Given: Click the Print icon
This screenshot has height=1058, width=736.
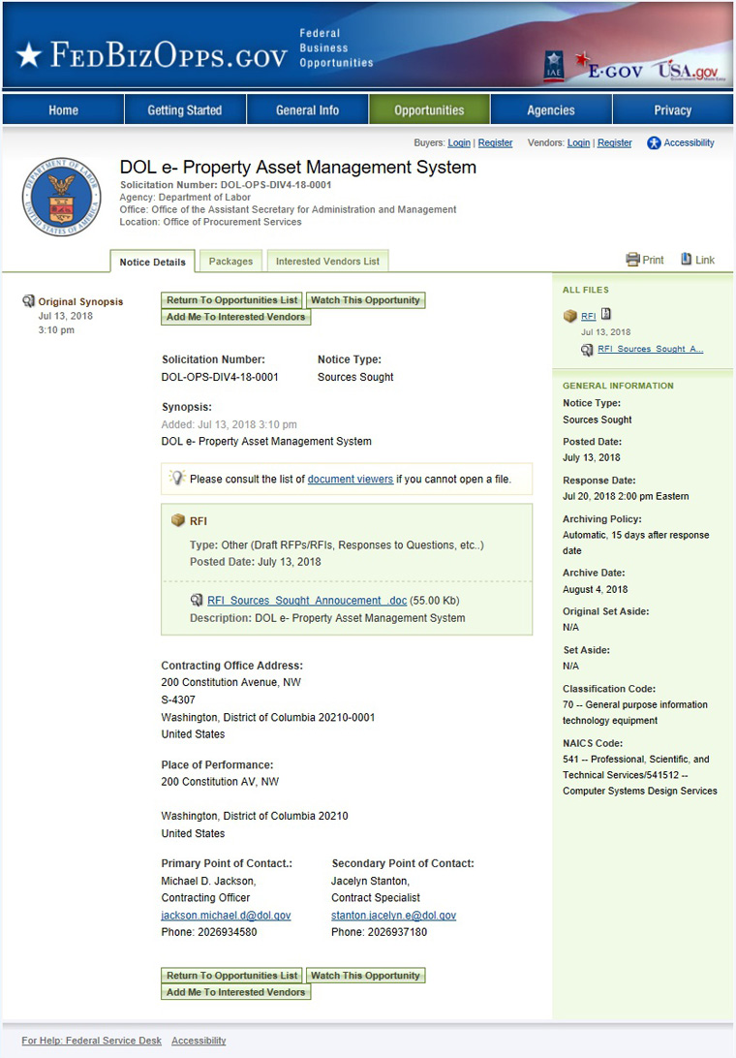Looking at the screenshot, I should pyautogui.click(x=633, y=260).
